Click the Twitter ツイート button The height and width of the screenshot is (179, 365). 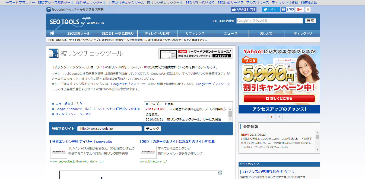(x=271, y=9)
